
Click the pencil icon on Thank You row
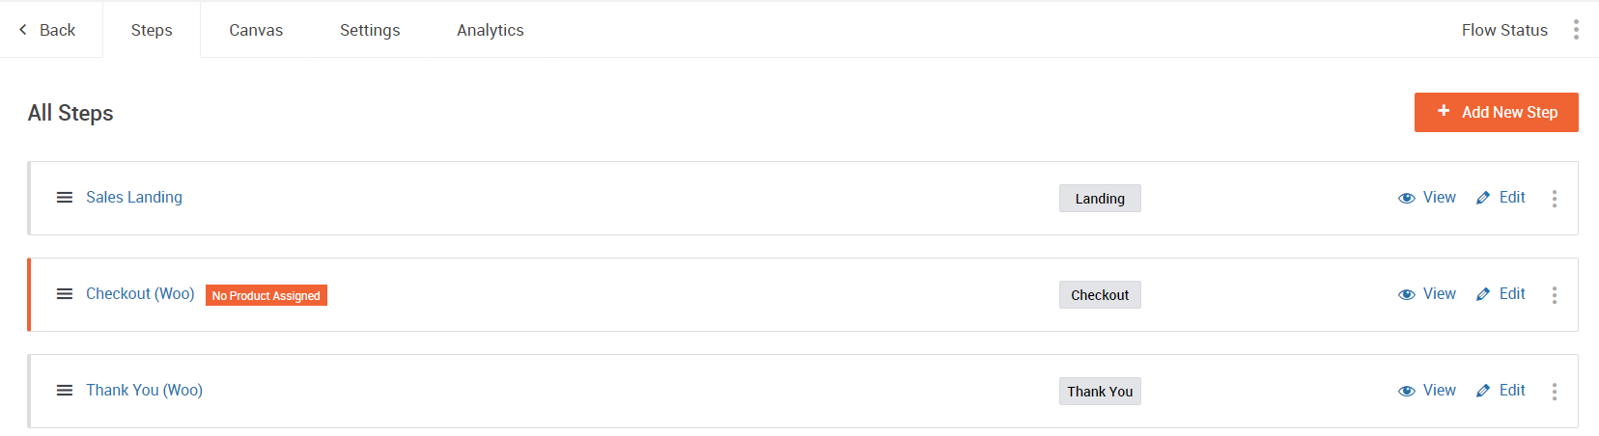[1483, 391]
